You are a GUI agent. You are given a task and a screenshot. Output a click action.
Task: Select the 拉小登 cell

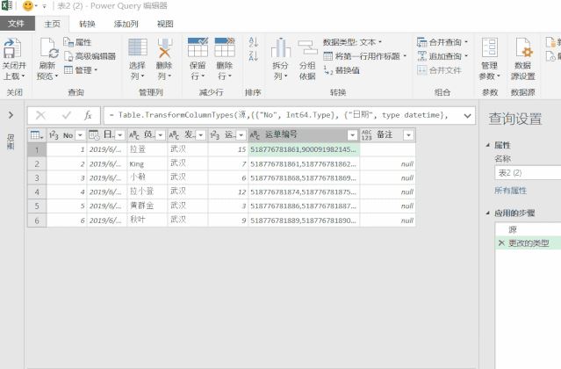point(147,192)
